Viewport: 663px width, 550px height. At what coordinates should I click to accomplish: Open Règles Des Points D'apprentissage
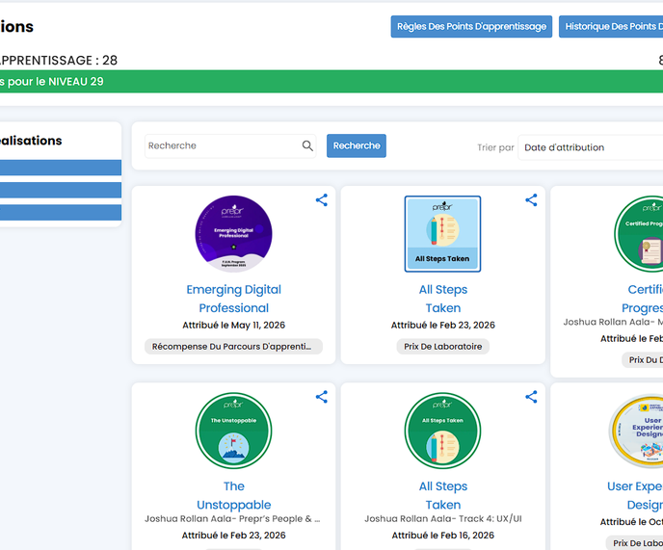coord(471,27)
